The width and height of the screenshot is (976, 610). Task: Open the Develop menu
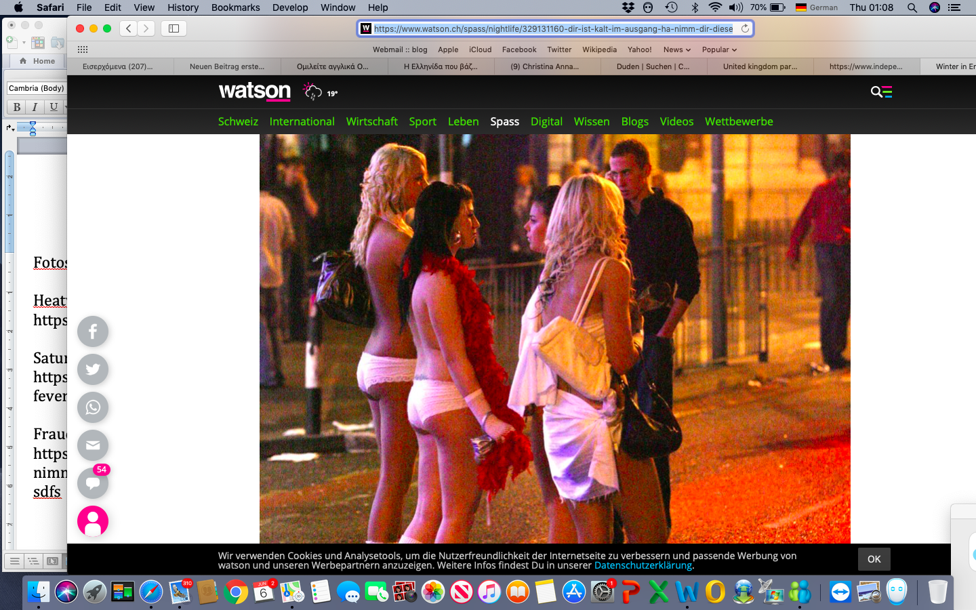pos(290,7)
